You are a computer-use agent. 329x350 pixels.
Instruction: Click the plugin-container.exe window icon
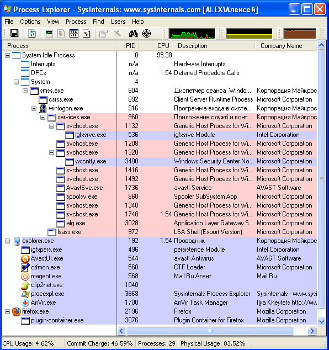(x=25, y=321)
